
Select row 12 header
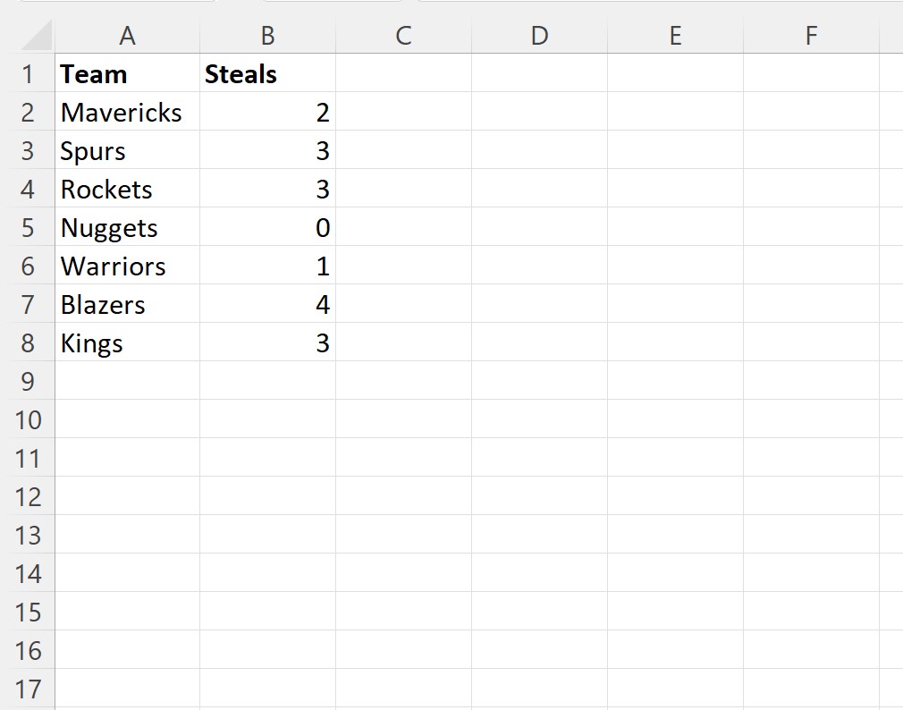[x=28, y=496]
